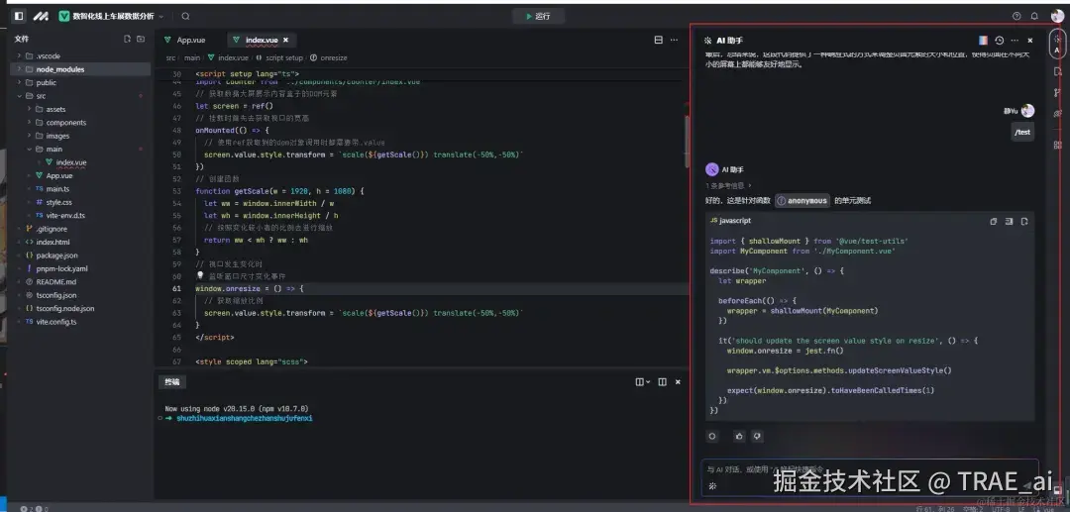
Task: Close the terminal panel
Action: [678, 382]
